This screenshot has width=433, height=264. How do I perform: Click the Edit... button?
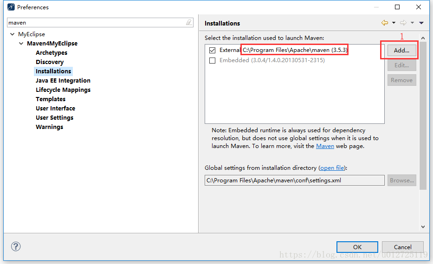(x=401, y=65)
